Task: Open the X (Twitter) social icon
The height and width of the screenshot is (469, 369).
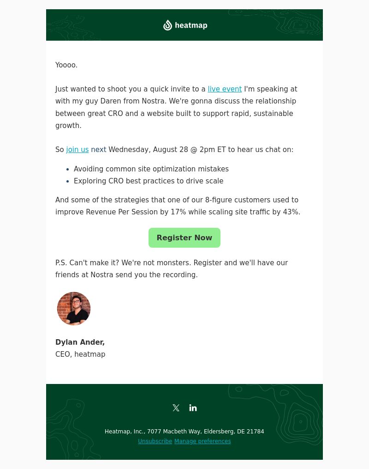Action: click(x=176, y=408)
